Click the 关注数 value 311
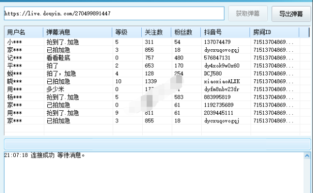Viewport: 313px width, 193px height. click(x=149, y=42)
